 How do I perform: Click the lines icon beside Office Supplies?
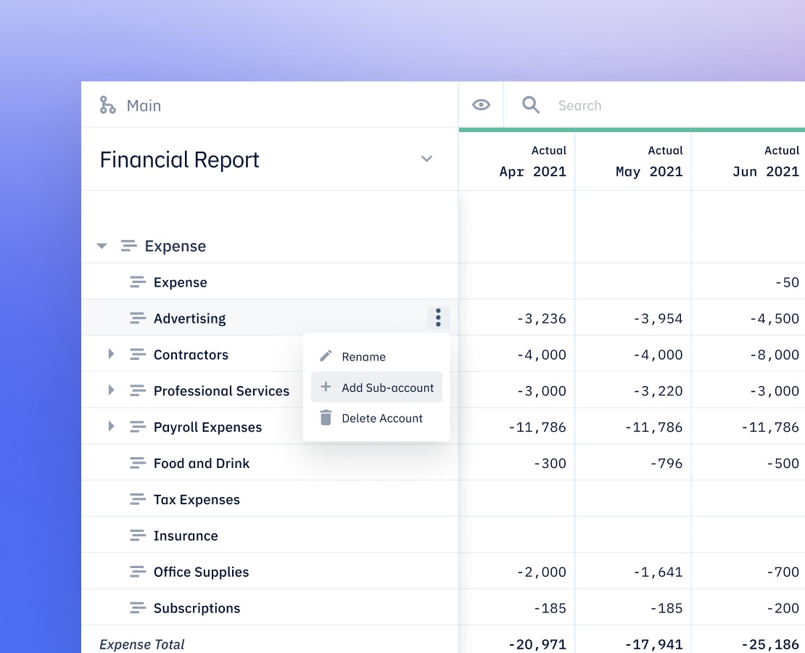point(138,571)
